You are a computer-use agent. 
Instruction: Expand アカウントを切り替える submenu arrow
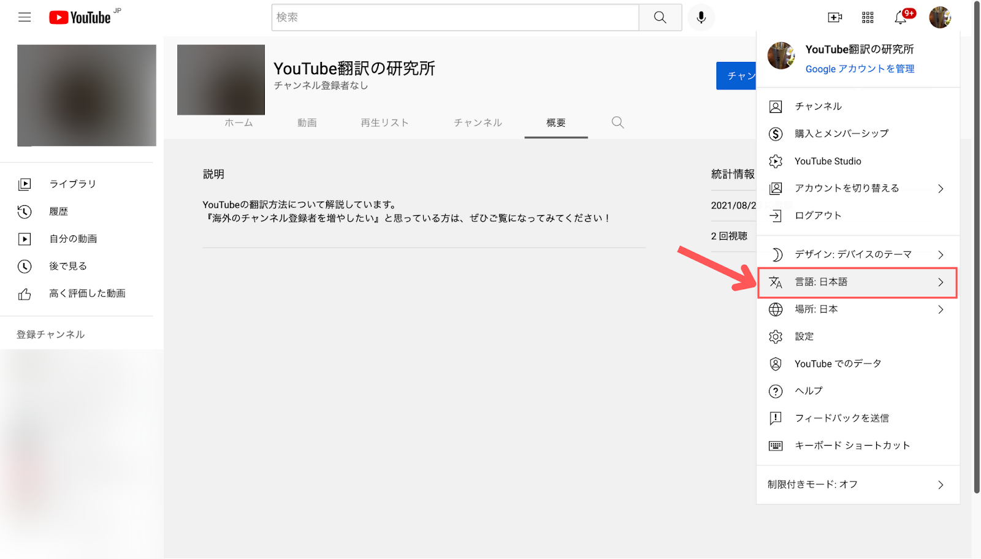pos(941,189)
